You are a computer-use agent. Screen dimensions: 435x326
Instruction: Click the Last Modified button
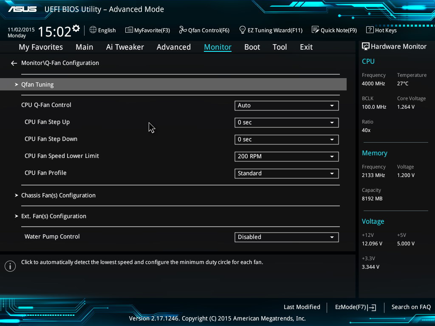(302, 307)
